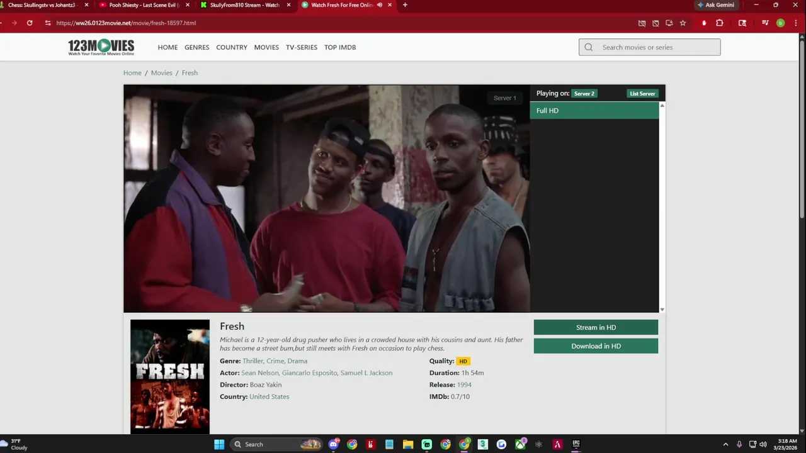Click the magnifier icon in the movie search box
Screen dimensions: 806x453
[589, 47]
